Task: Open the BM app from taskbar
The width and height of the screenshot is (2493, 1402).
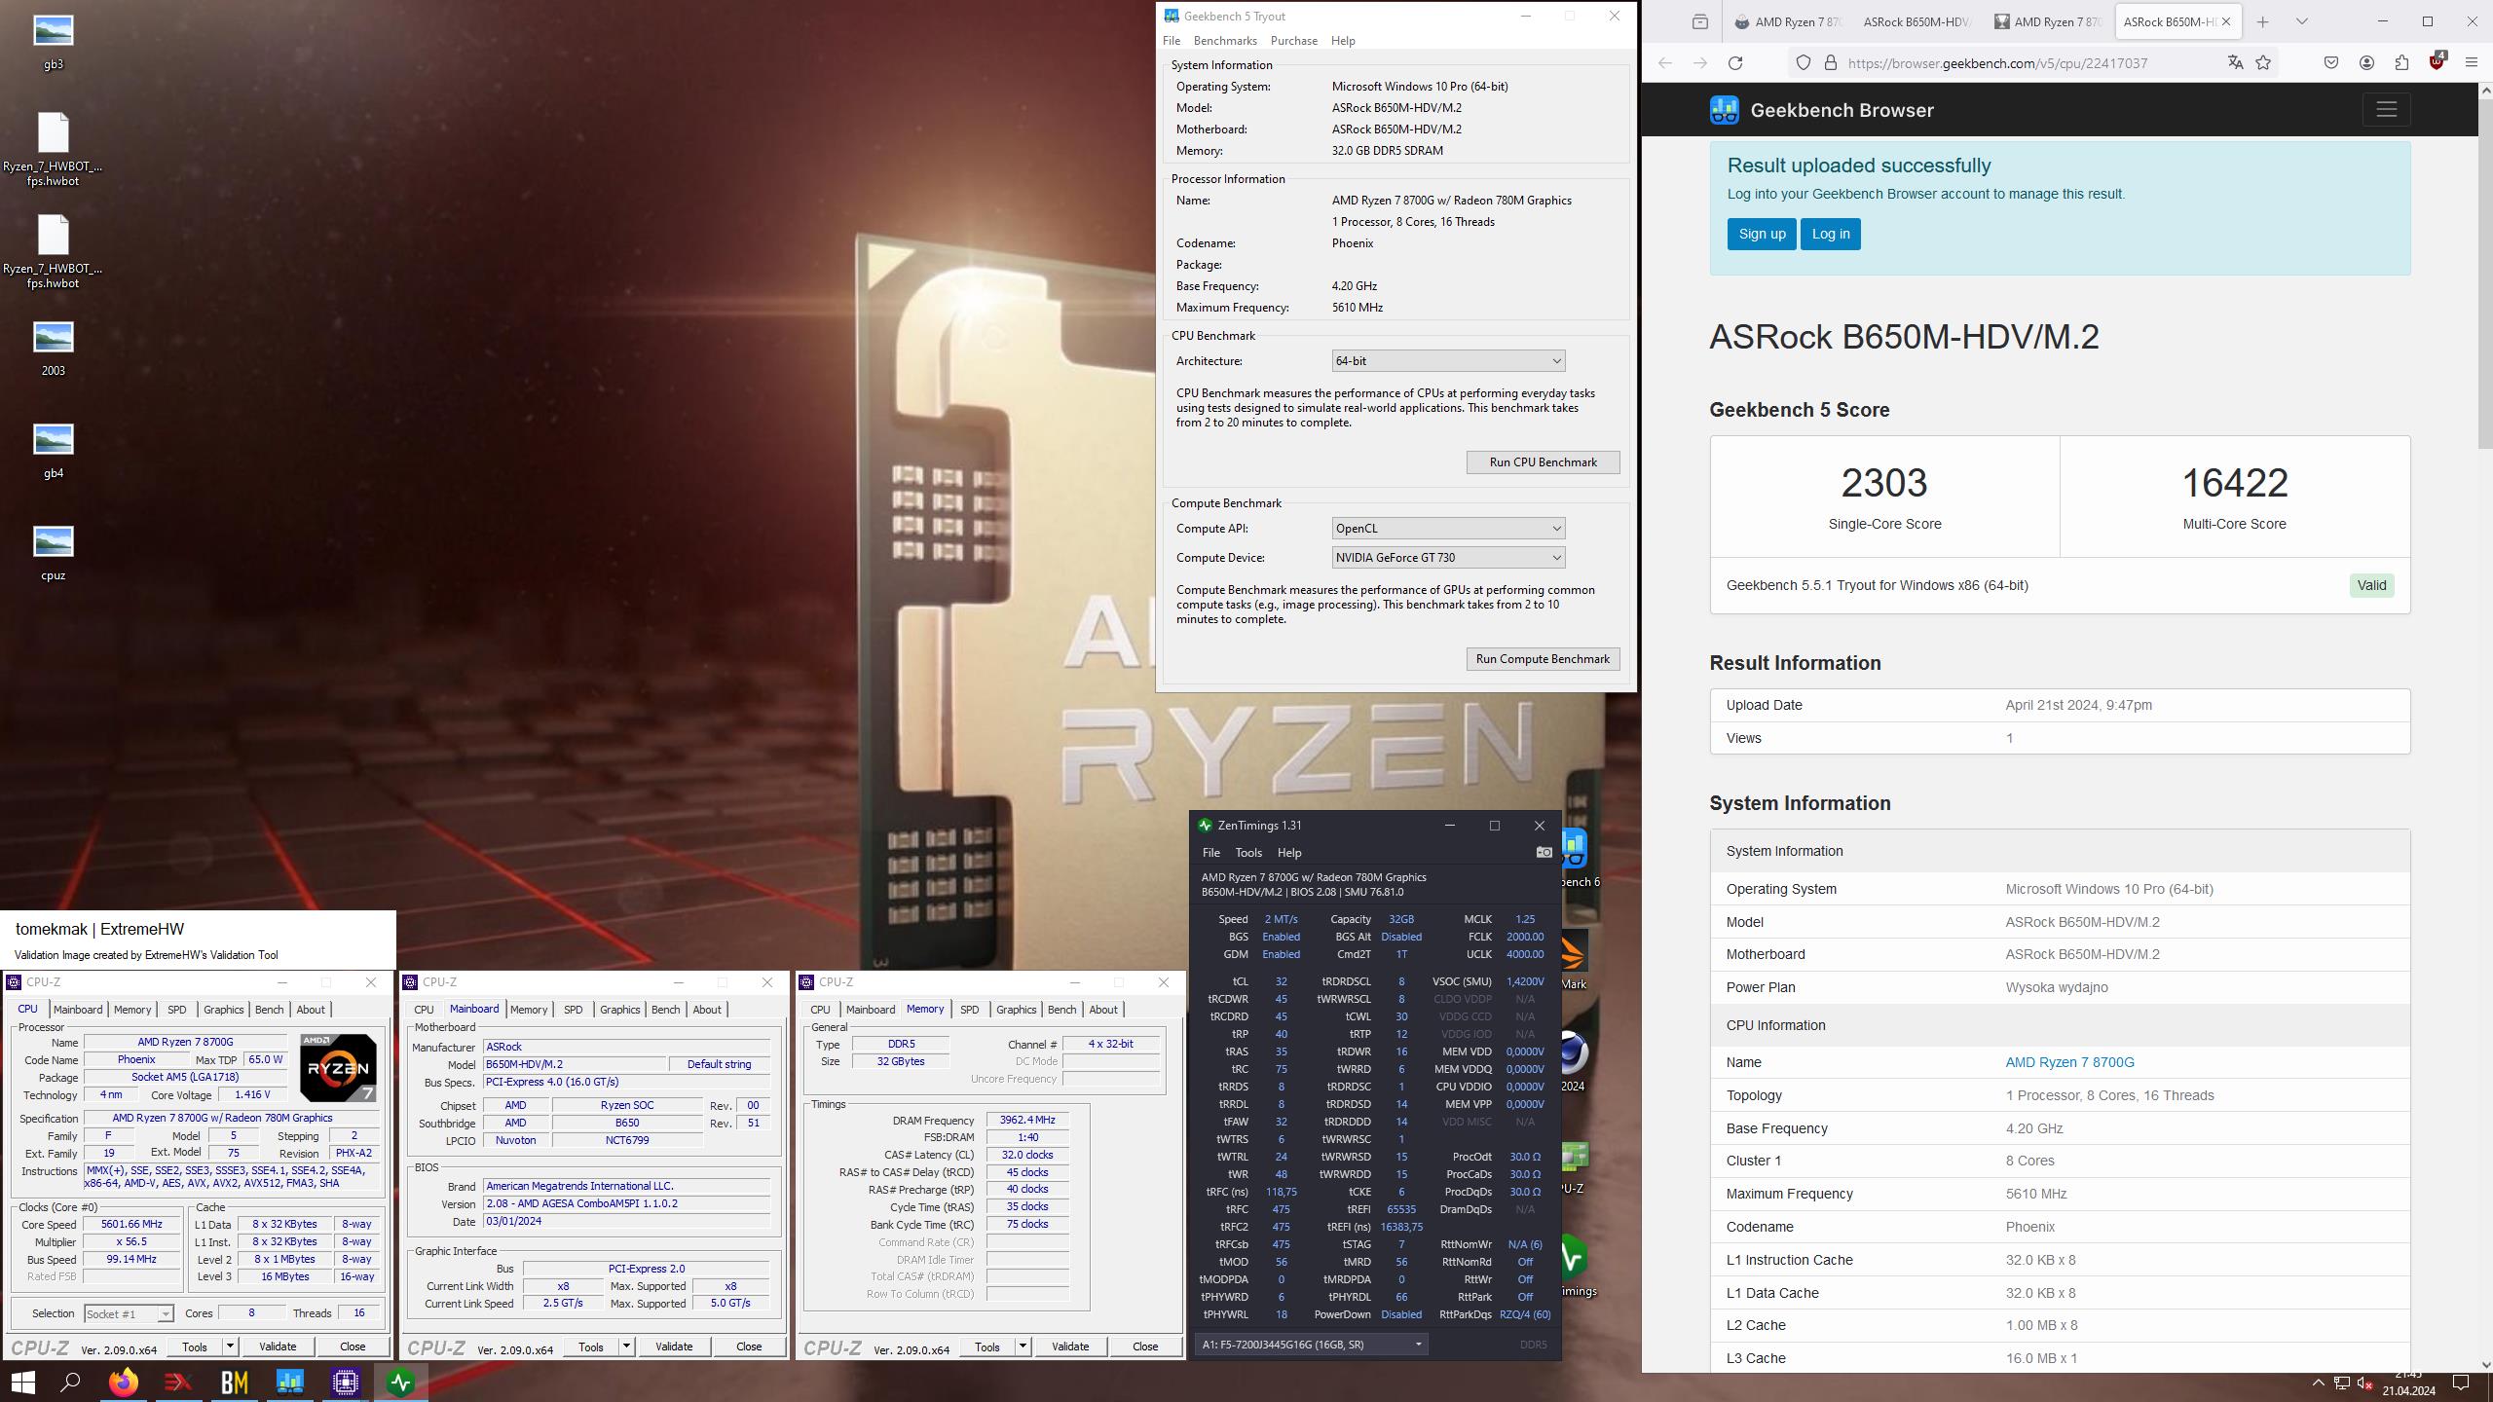Action: click(x=235, y=1382)
